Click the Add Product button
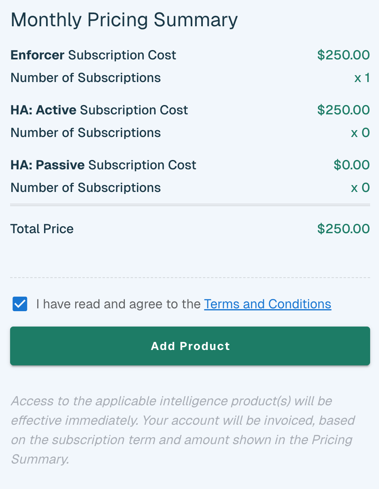Viewport: 379px width, 489px height. coord(190,346)
